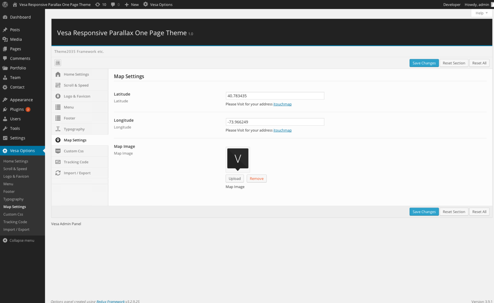Expand the Help dropdown tab
Viewport: 494px width, 303px height.
482,13
